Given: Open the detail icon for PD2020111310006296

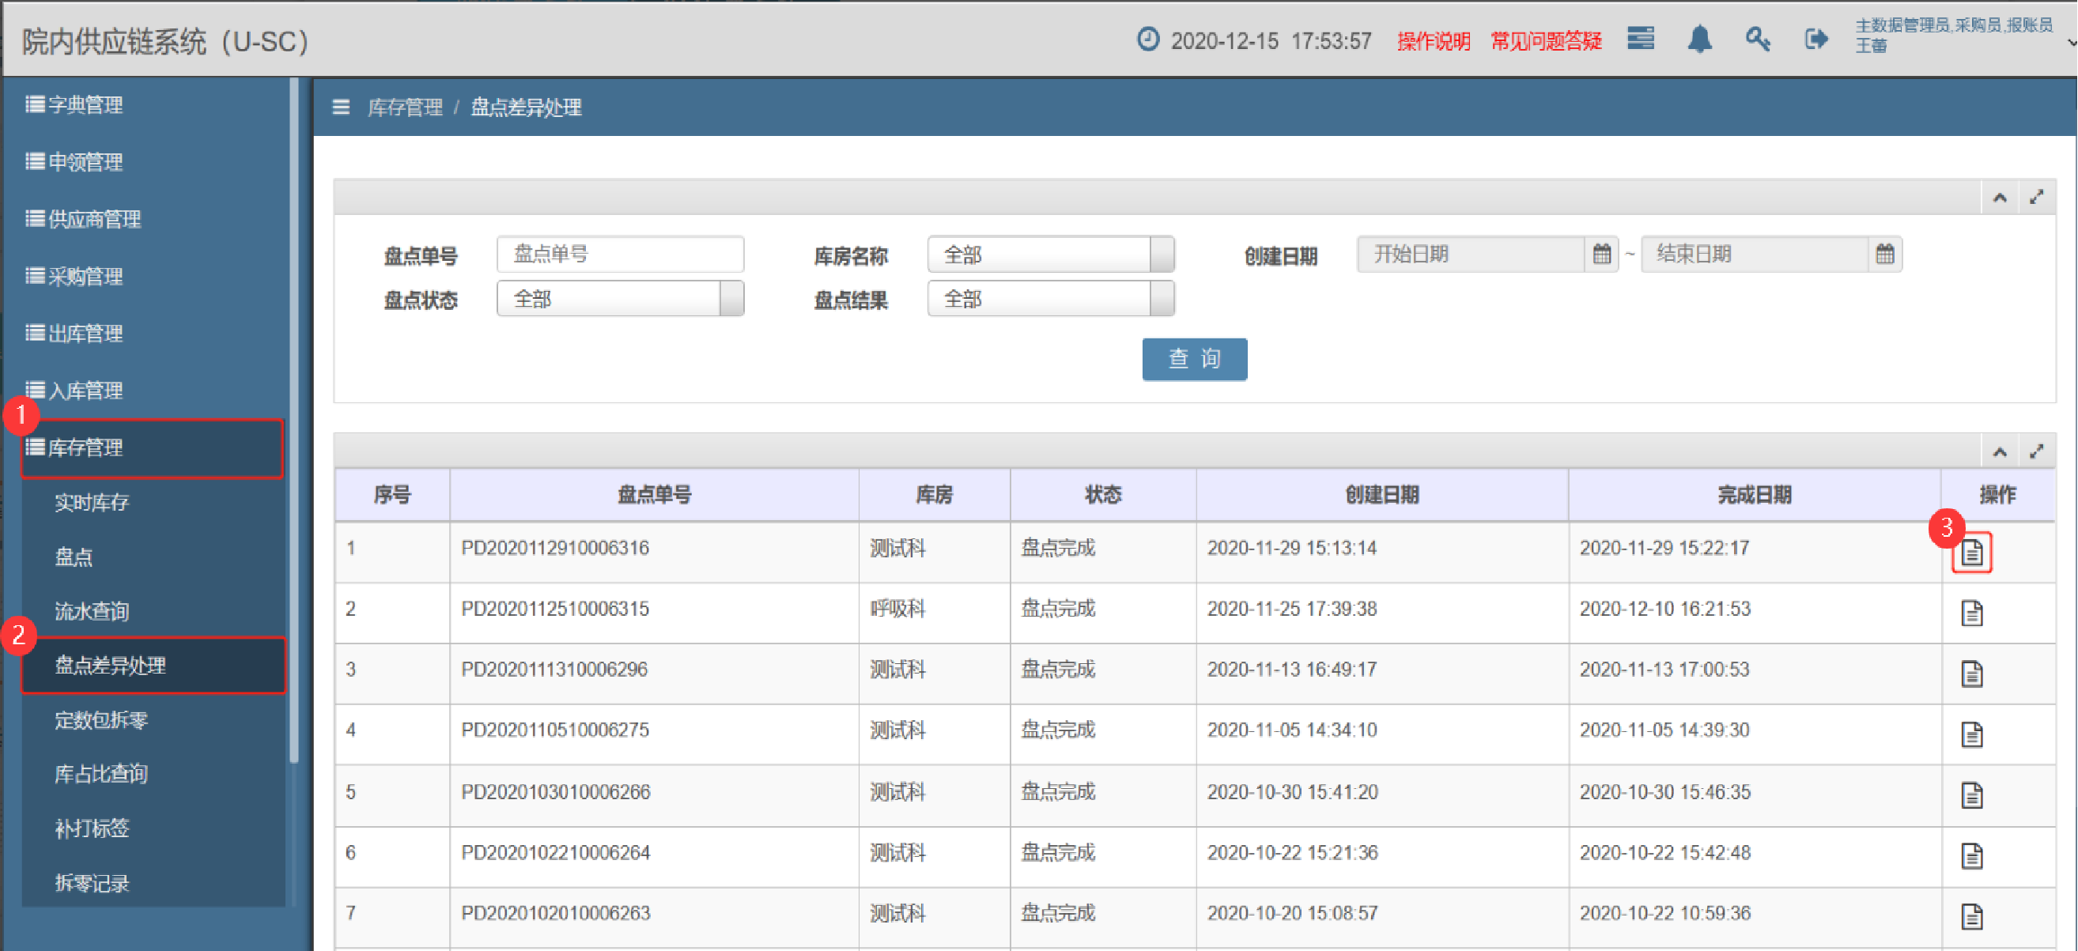Looking at the screenshot, I should (1971, 674).
